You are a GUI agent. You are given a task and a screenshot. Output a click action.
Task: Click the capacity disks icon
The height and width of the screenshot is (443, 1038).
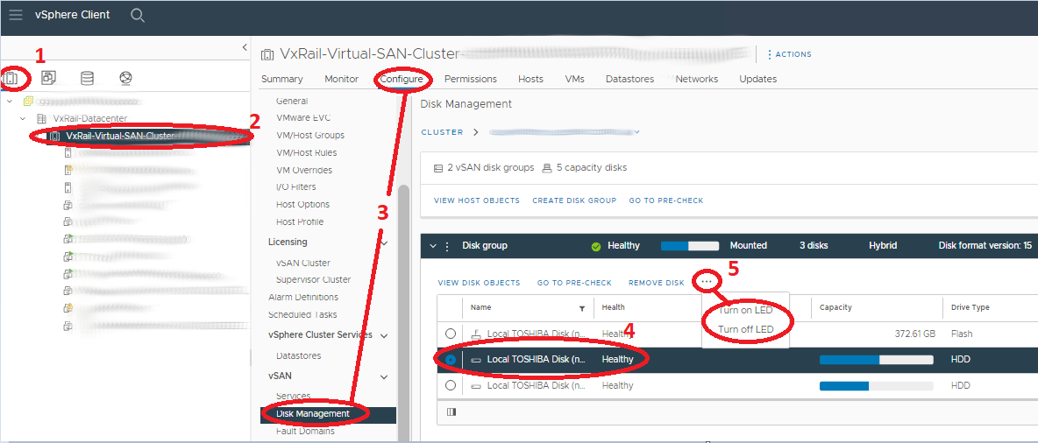[547, 168]
